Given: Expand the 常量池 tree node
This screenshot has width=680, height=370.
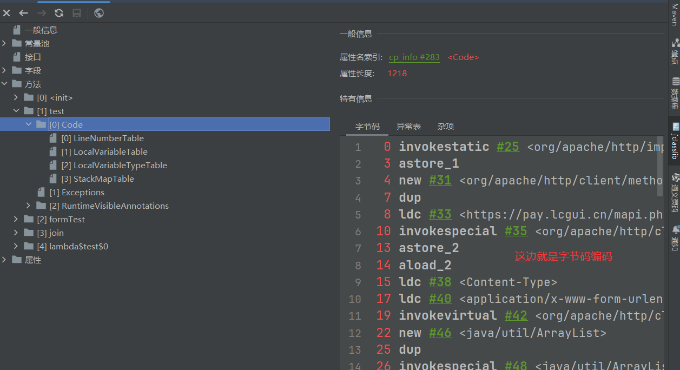Looking at the screenshot, I should coord(4,43).
